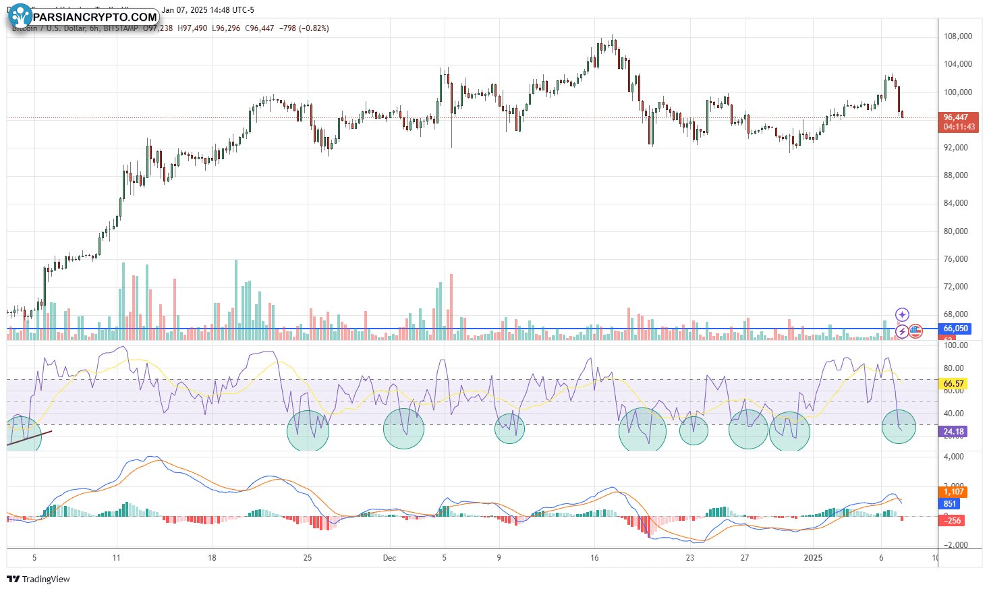989x591 pixels.
Task: Click the 68,000 price axis label
Action: click(x=955, y=314)
